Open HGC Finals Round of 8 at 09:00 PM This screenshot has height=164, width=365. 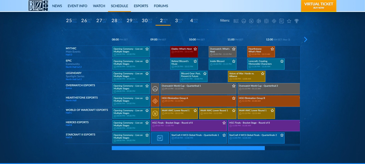pos(189,126)
